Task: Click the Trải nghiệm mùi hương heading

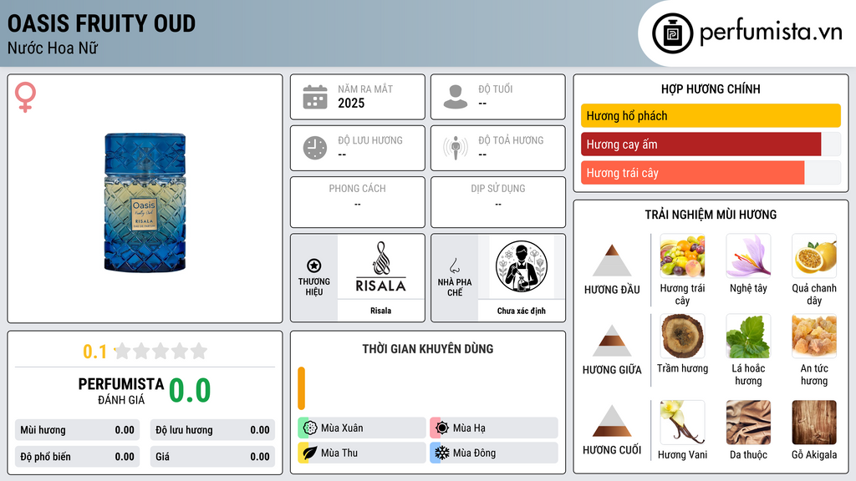Action: 711,215
